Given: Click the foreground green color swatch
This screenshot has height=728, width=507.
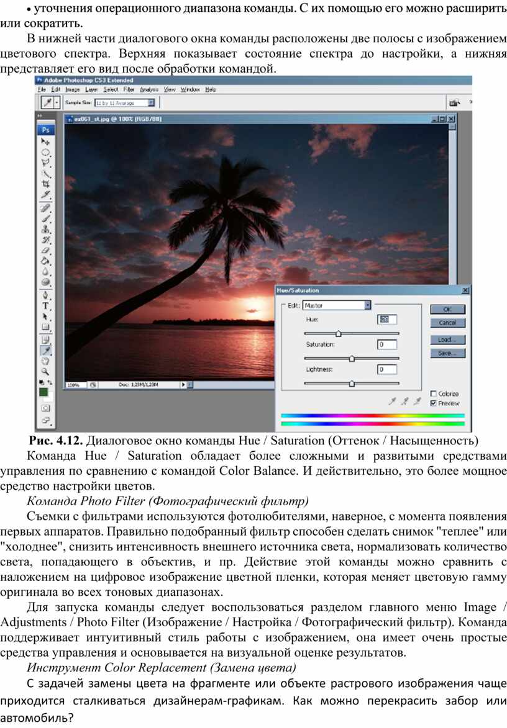Looking at the screenshot, I should point(43,392).
